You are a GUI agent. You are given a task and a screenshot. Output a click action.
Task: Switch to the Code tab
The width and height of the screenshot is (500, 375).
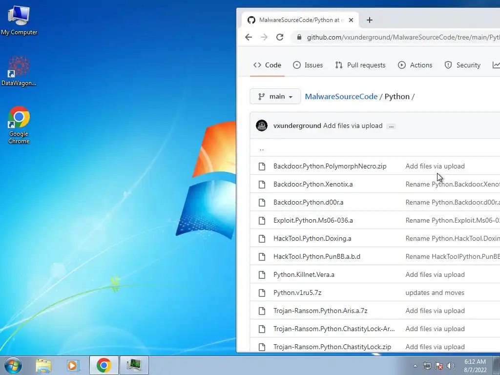[267, 65]
